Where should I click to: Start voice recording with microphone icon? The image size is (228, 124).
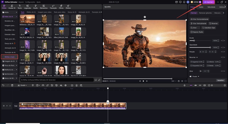click(x=184, y=85)
